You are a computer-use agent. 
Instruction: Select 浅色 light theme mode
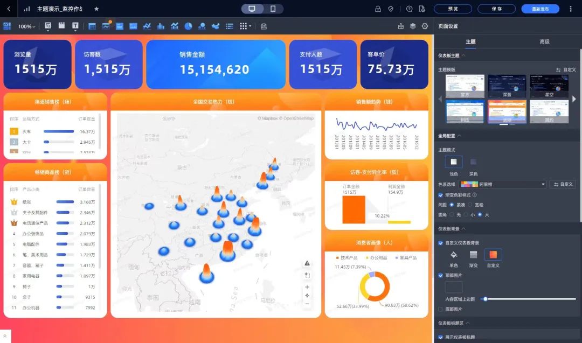click(x=454, y=162)
